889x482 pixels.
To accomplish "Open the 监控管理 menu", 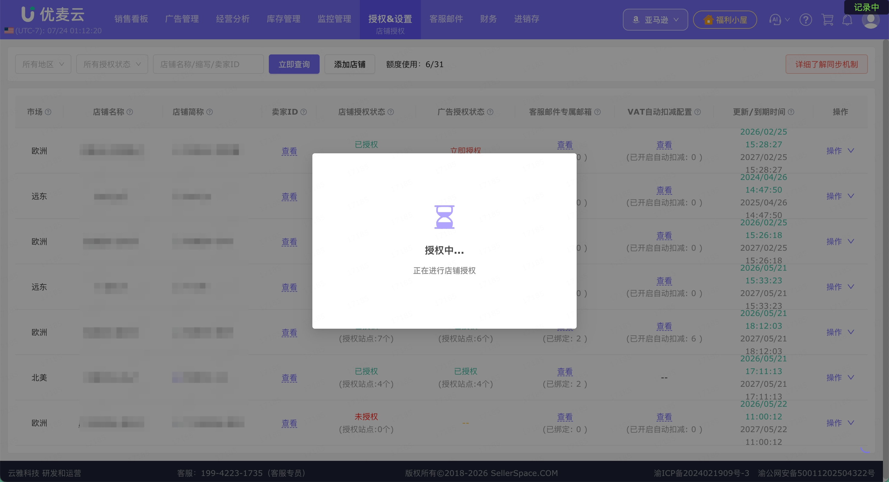I will 334,19.
